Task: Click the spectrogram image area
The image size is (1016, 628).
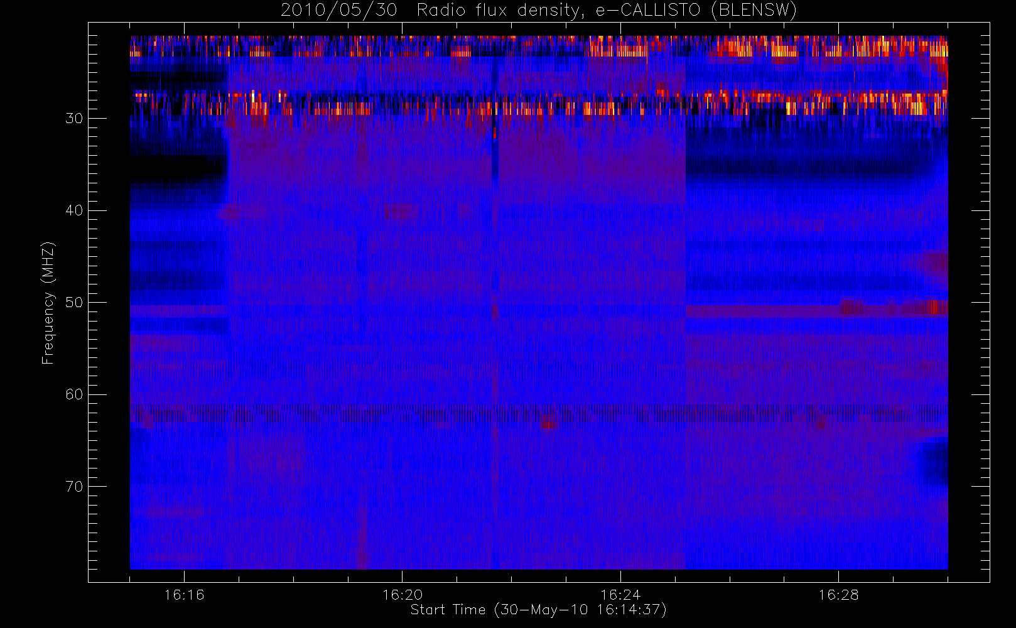Action: point(539,303)
